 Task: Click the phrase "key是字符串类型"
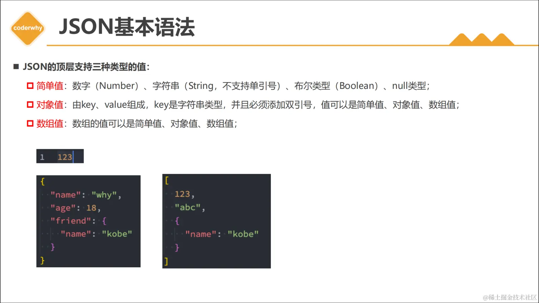coord(188,105)
